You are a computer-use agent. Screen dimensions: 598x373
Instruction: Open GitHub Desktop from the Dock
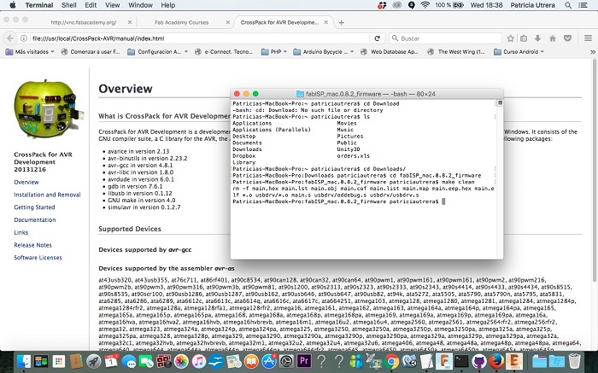point(479,361)
